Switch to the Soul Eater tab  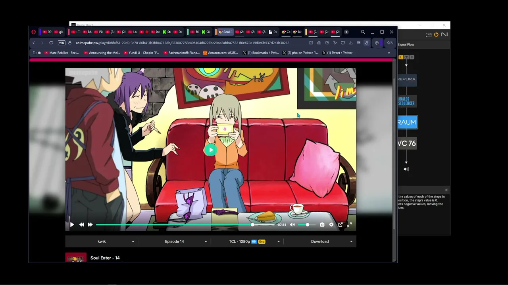[x=225, y=32]
